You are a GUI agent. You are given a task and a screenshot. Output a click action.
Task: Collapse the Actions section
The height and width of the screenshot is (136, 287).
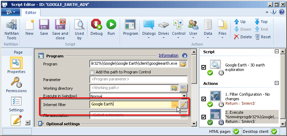(277, 83)
